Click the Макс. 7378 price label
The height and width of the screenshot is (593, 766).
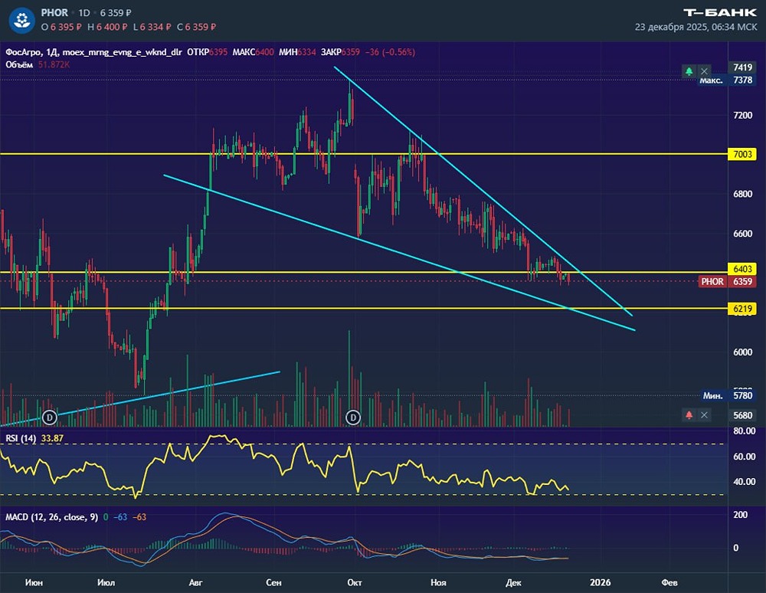(728, 80)
